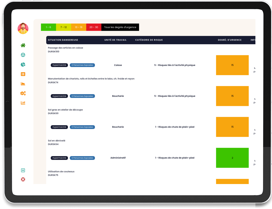The image size is (272, 209).
Task: Open the radiation hazard icon in sidebar
Action: (x=23, y=55)
